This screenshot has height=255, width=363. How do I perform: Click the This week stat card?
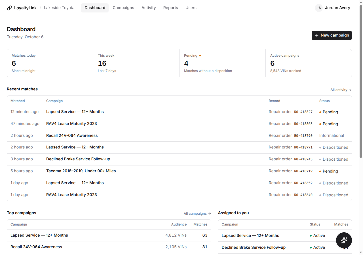click(136, 63)
